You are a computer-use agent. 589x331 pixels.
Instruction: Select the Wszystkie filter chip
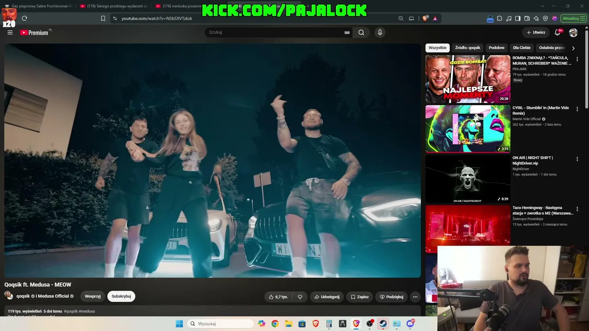click(437, 48)
